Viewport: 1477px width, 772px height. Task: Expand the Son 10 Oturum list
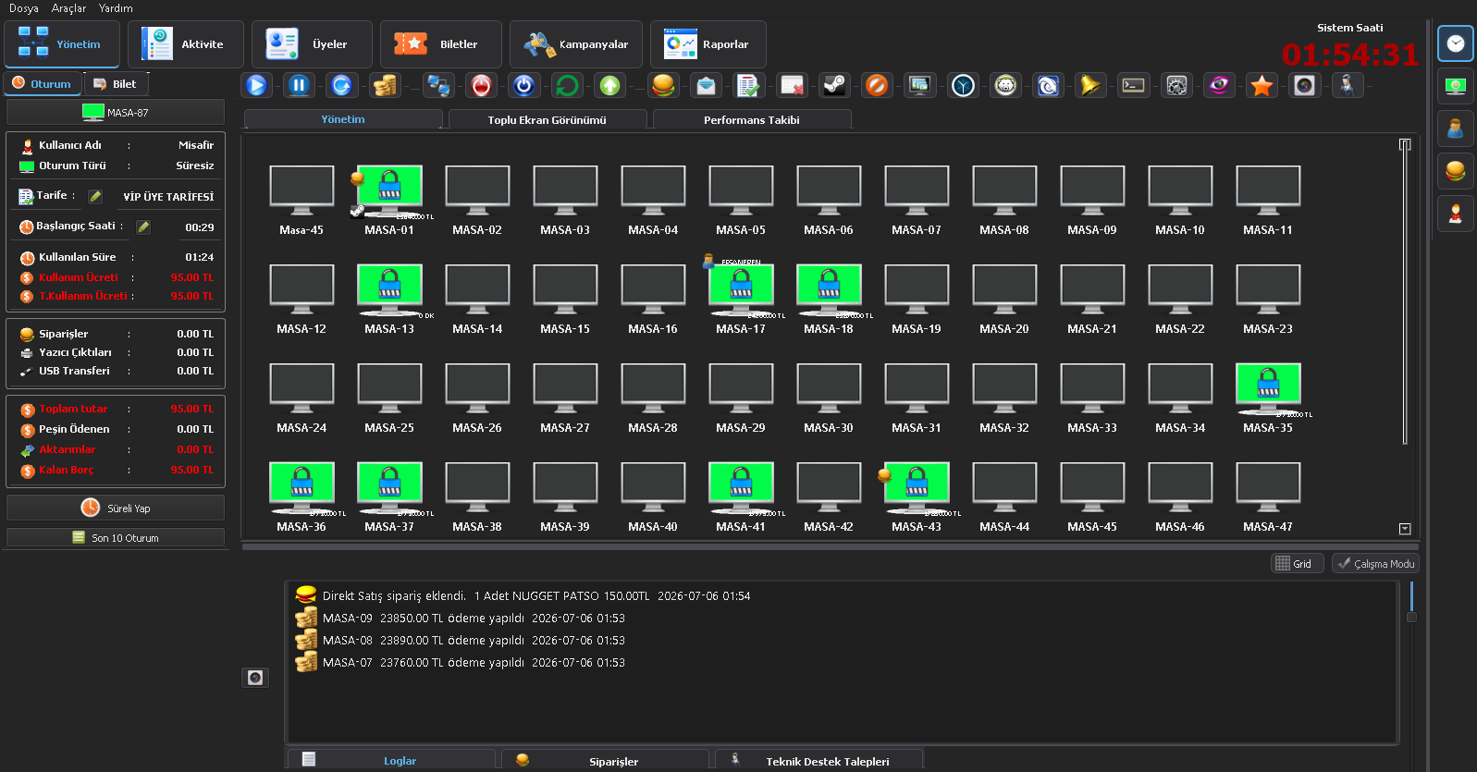[116, 537]
